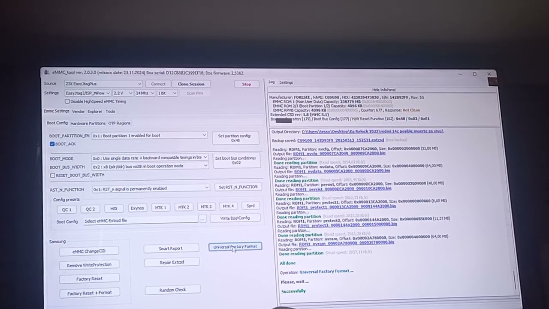
Task: Click the Smart Report button
Action: coord(171,248)
